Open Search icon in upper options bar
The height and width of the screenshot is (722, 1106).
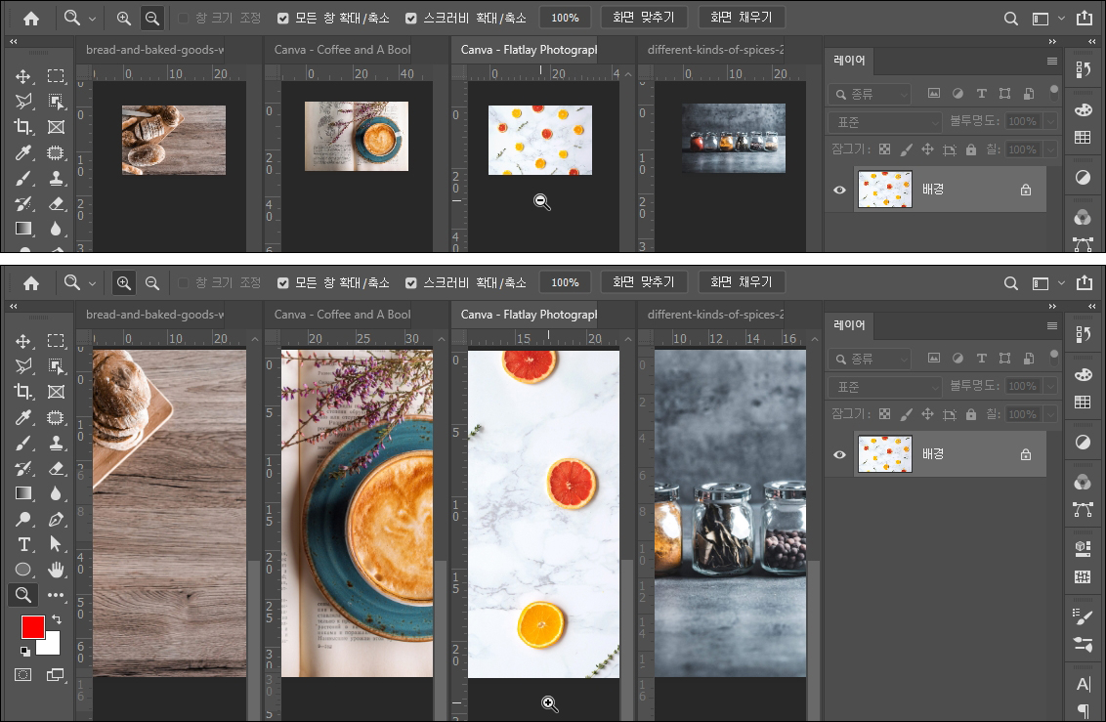(x=1011, y=19)
